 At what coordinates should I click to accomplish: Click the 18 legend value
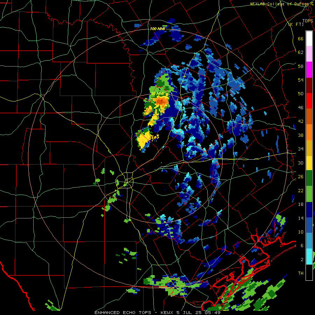[x=301, y=204]
